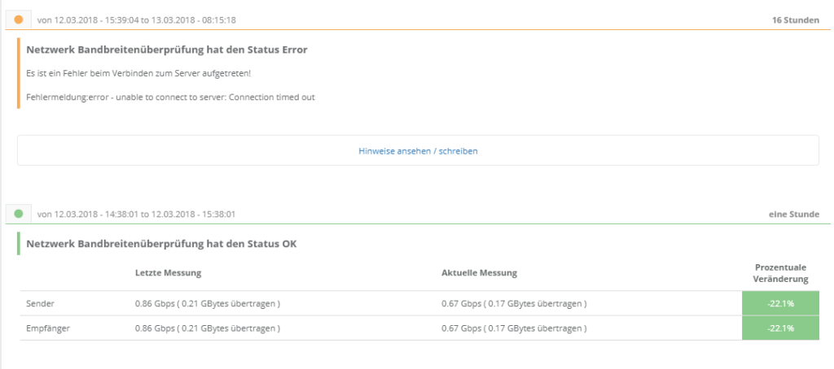Click the green -22.1% cell for Empfänger
This screenshot has height=369, width=834.
point(781,328)
